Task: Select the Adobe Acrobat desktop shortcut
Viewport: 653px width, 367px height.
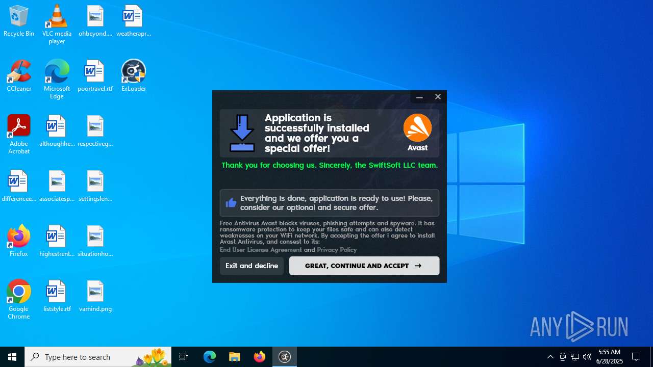Action: click(x=19, y=135)
